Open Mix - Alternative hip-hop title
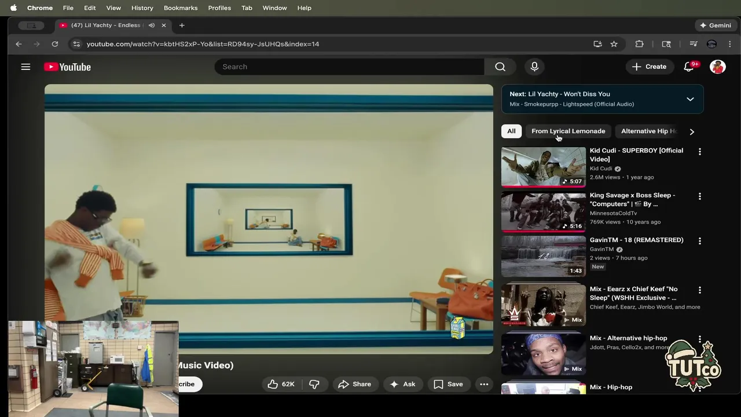Viewport: 741px width, 417px height. tap(628, 338)
